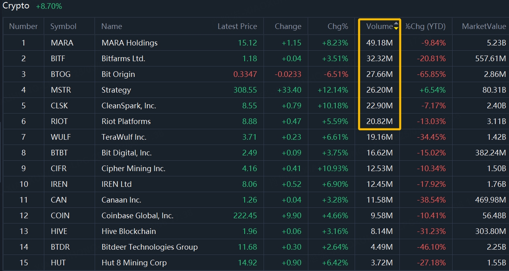Open Bitdeer Technologies Group name

click(x=150, y=247)
